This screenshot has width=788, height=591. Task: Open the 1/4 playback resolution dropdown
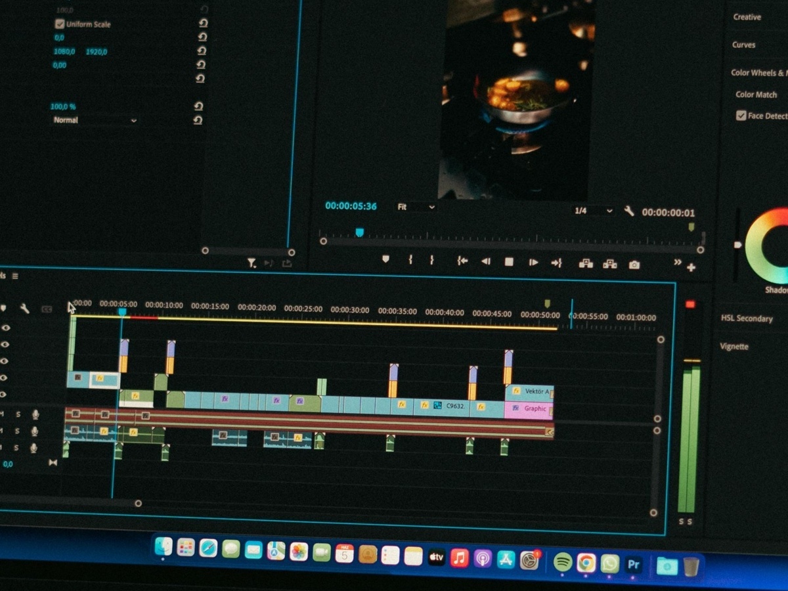(593, 211)
